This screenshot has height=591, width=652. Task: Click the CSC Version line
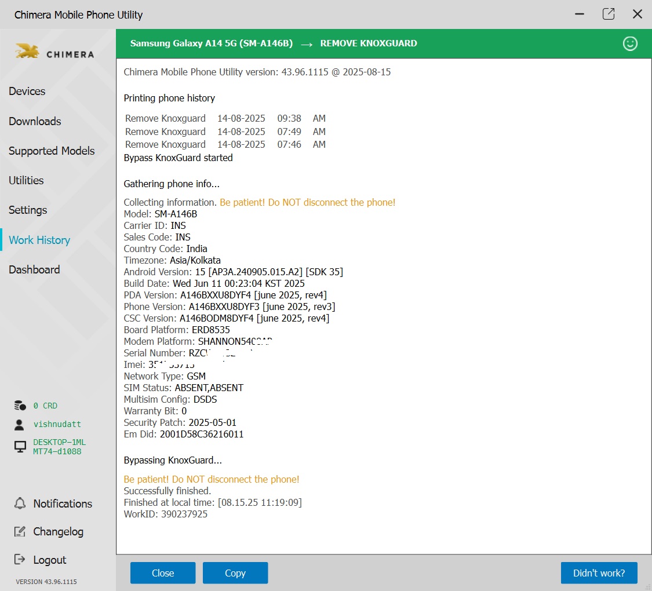coord(226,318)
